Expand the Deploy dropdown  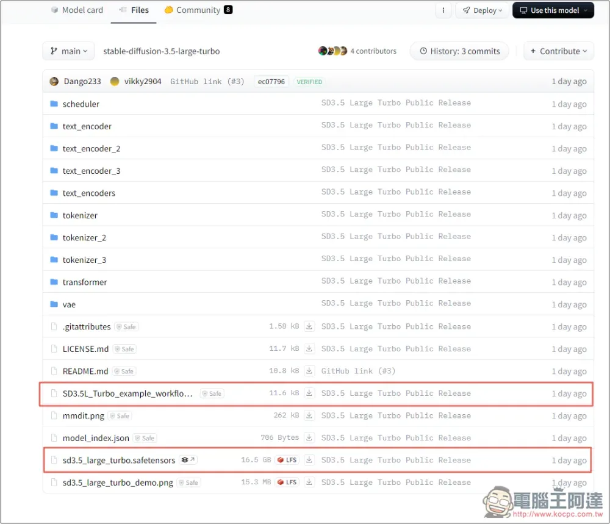482,10
